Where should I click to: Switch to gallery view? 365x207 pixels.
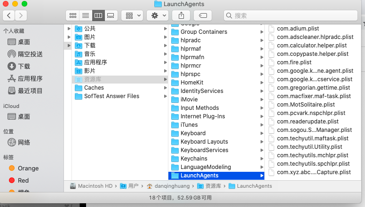pyautogui.click(x=111, y=15)
